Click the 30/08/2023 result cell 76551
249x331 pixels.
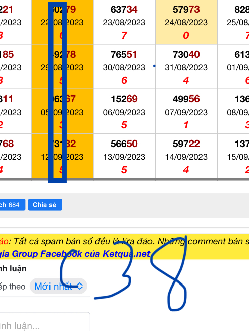point(124,67)
